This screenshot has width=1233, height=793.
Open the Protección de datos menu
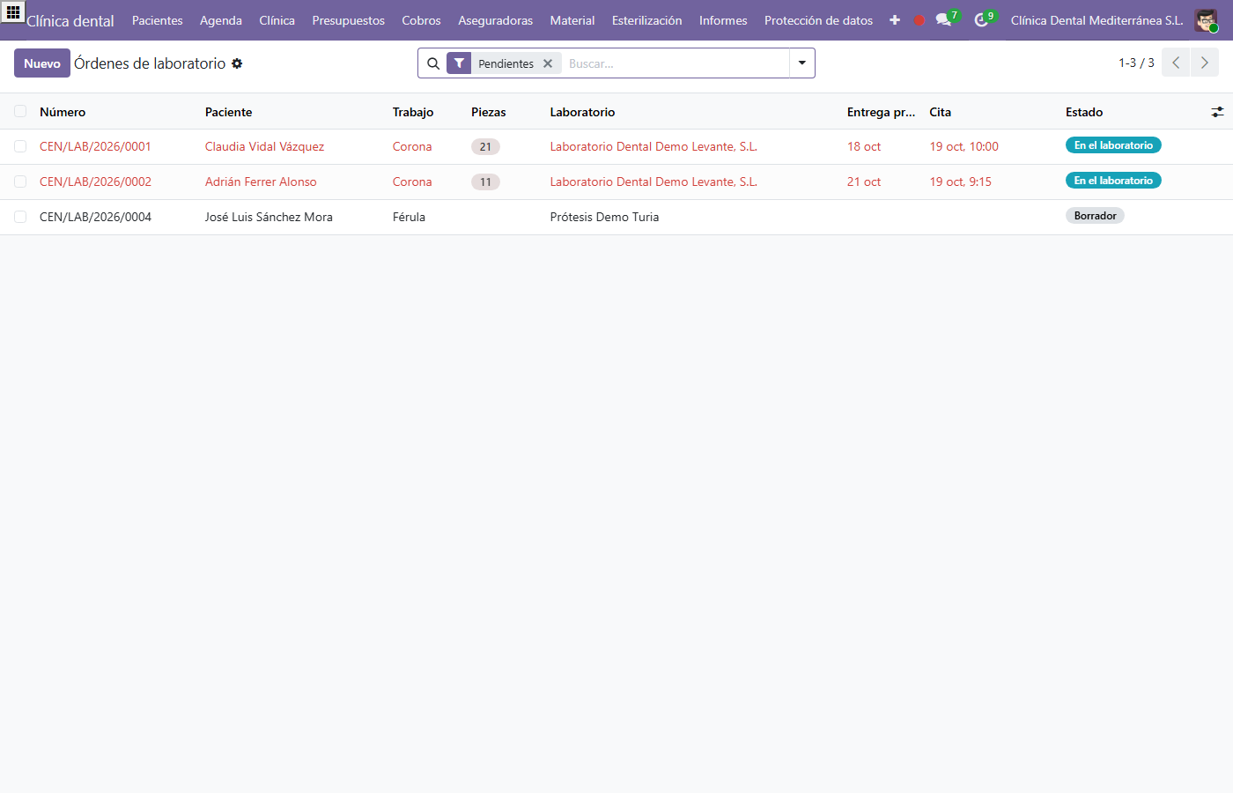819,20
